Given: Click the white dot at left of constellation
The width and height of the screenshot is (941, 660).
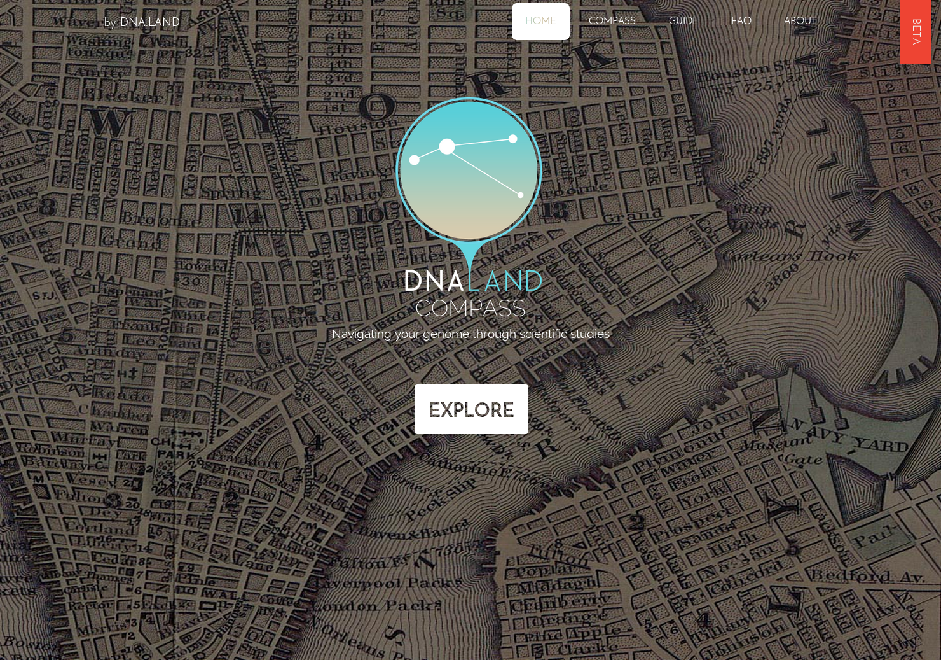Looking at the screenshot, I should (x=416, y=159).
